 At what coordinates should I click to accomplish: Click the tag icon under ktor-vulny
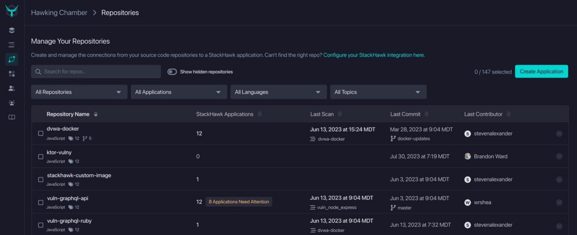pyautogui.click(x=71, y=161)
